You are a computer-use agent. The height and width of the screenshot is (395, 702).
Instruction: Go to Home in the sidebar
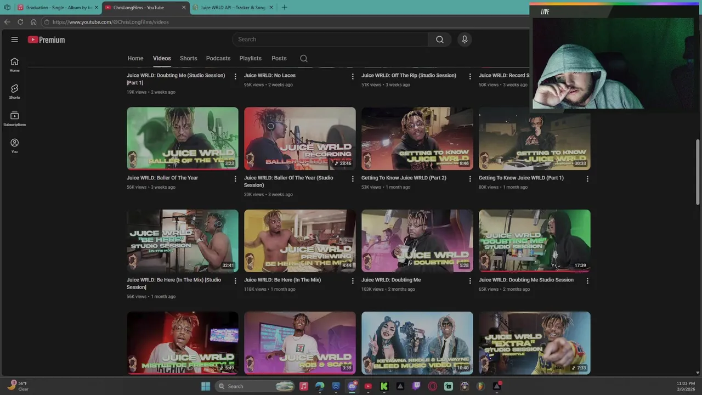[x=14, y=65]
